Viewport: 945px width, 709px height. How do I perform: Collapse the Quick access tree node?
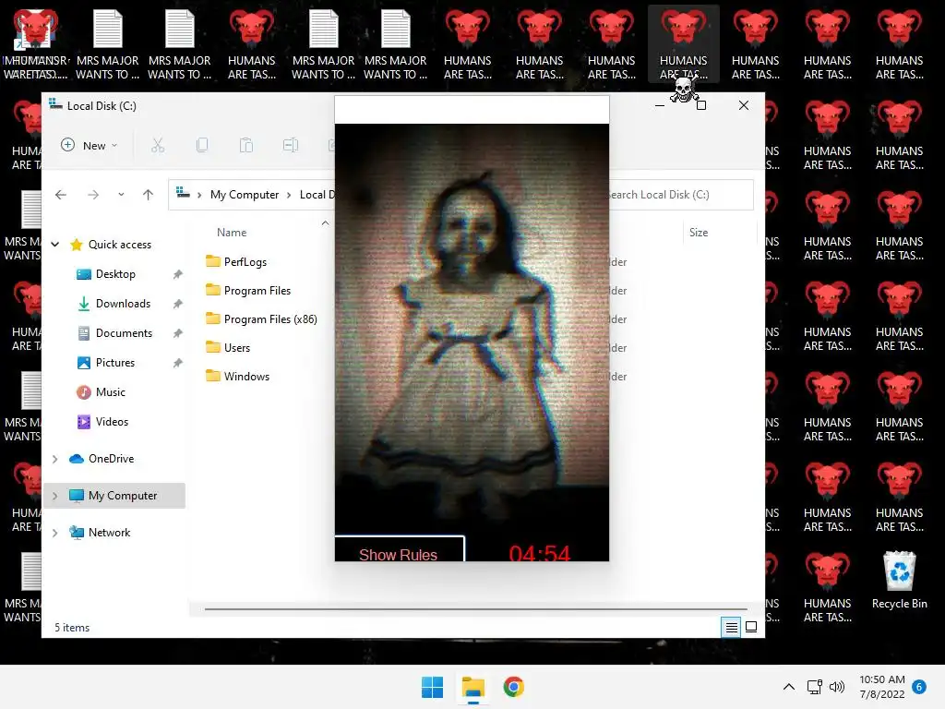coord(54,244)
